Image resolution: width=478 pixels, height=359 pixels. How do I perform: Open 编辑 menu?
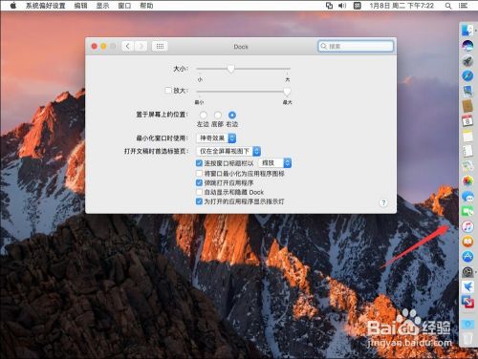click(80, 6)
